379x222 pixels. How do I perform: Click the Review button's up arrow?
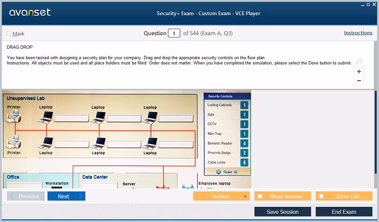coord(245,196)
